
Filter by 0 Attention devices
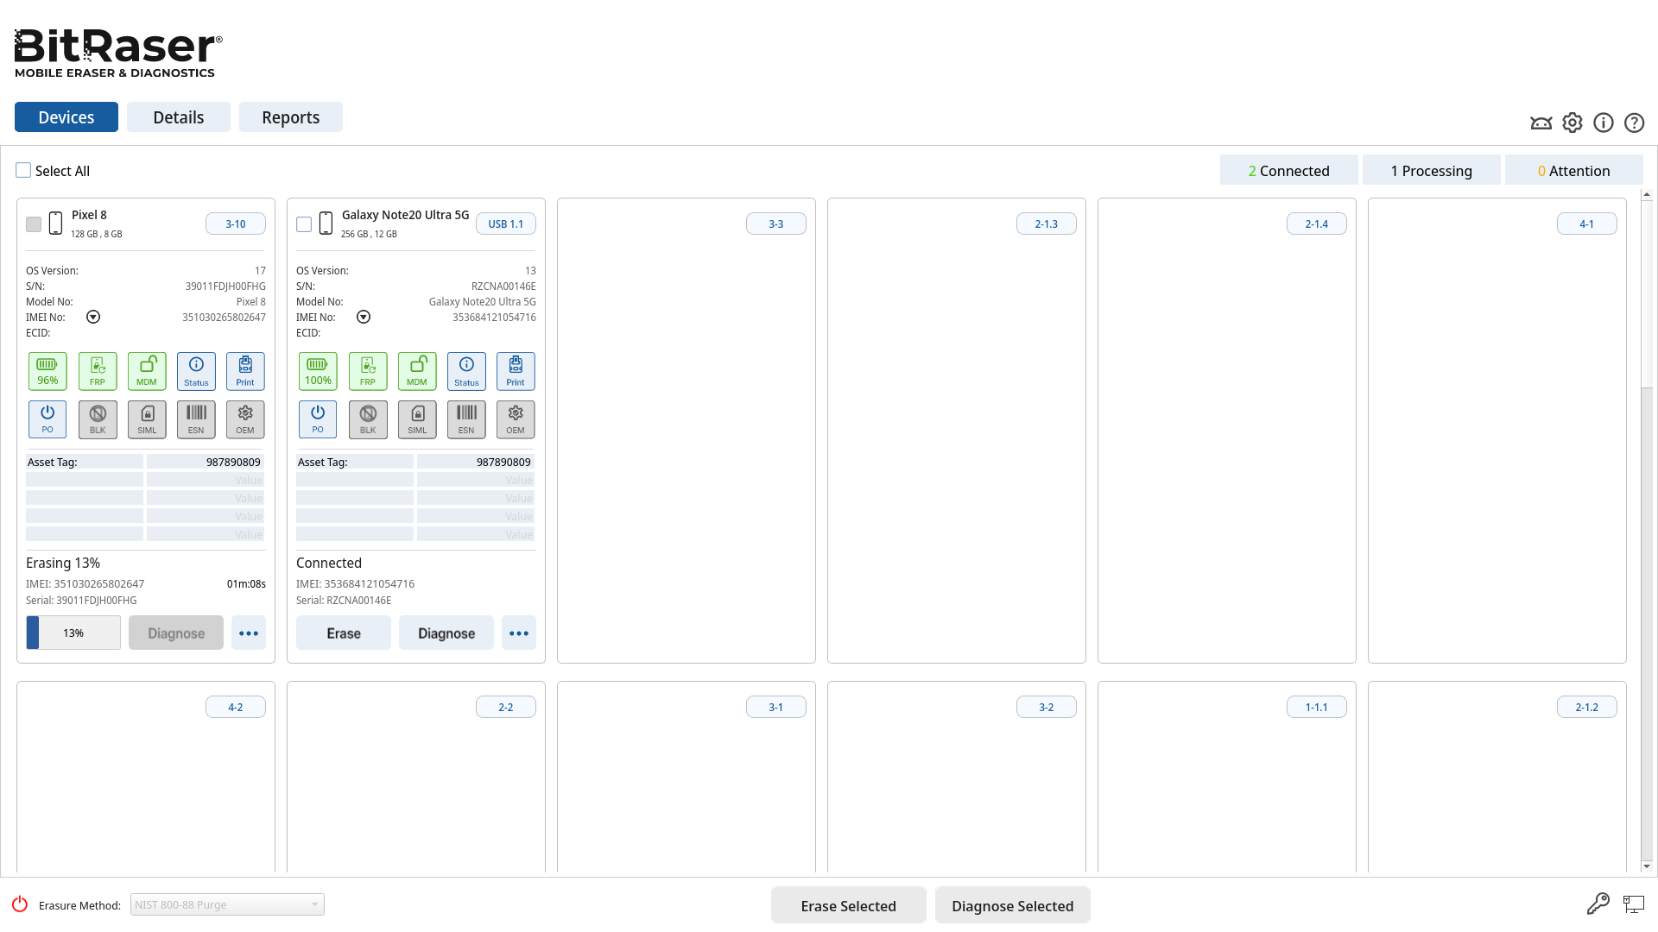(1574, 170)
